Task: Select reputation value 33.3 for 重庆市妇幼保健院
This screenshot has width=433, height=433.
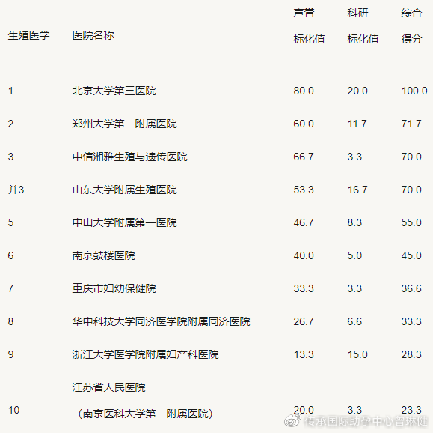Action: pos(304,288)
